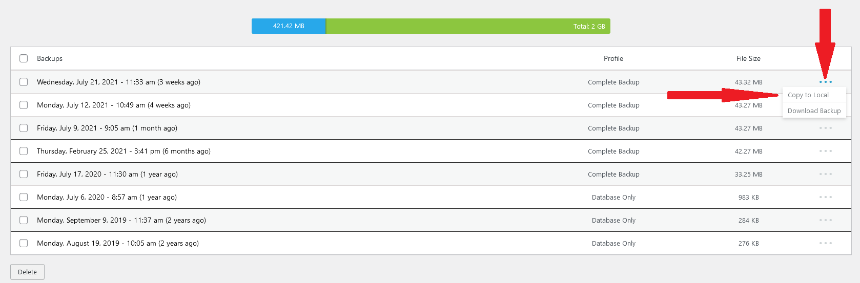Click the green Total: 2 GB storage bar
The image size is (860, 283).
coord(468,26)
